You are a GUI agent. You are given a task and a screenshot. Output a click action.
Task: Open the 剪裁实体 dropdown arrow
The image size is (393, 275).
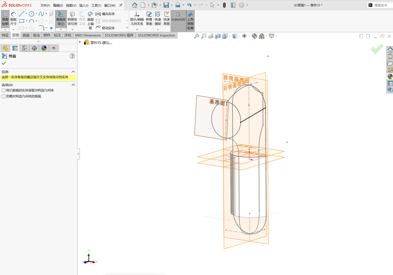pyautogui.click(x=61, y=29)
